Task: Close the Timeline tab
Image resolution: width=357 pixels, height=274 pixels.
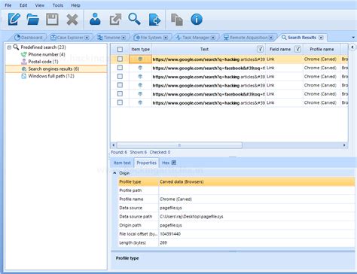Action: pyautogui.click(x=124, y=38)
